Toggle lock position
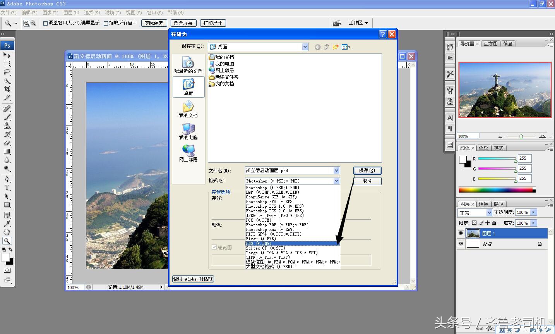 click(x=487, y=223)
